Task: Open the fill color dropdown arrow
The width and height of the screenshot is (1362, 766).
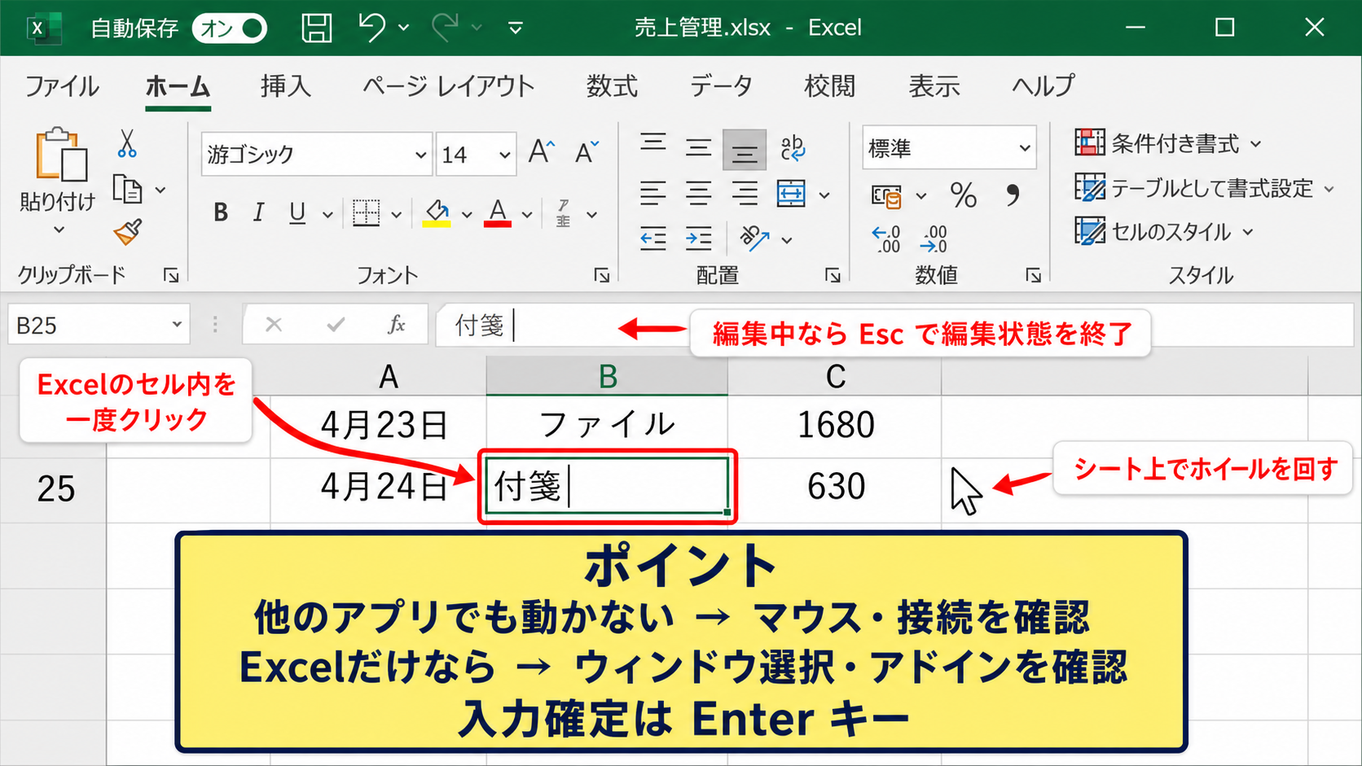Action: click(x=467, y=215)
